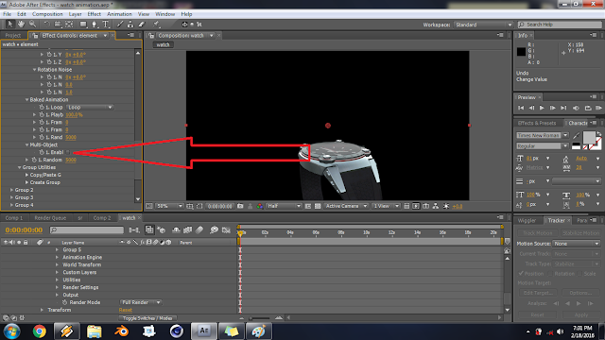This screenshot has width=605, height=340.
Task: Toggle Position checkbox in Tracker panel
Action: point(521,273)
